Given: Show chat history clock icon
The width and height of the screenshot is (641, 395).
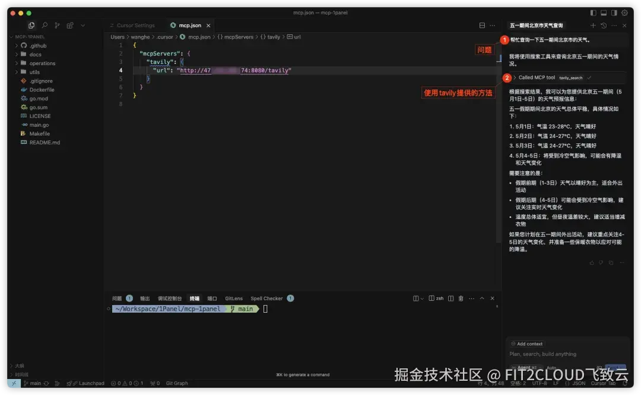Looking at the screenshot, I should click(x=604, y=25).
